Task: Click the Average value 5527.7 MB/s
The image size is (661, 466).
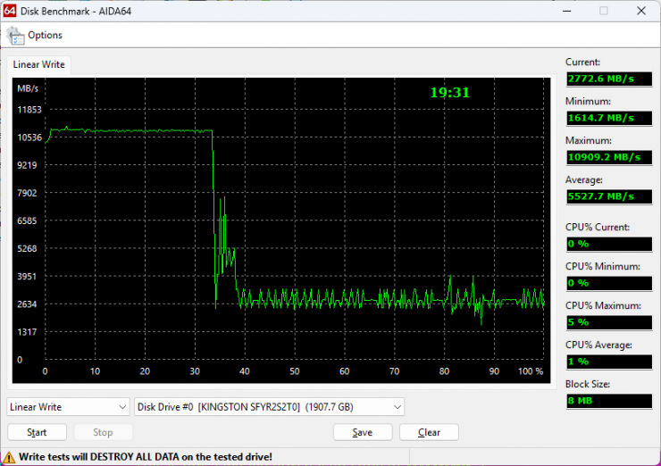Action: (x=609, y=196)
